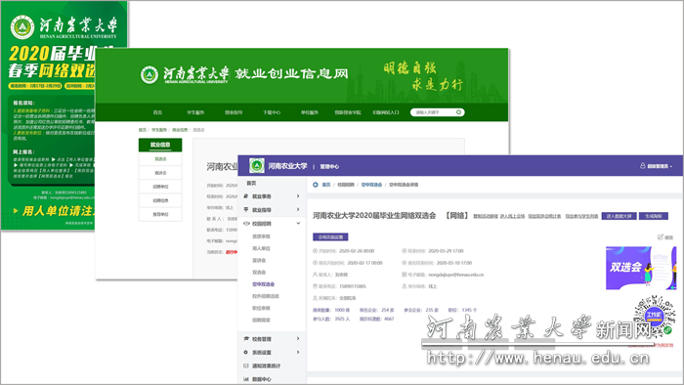
Task: Click the 就业事务 sidebar icon
Action: click(246, 196)
